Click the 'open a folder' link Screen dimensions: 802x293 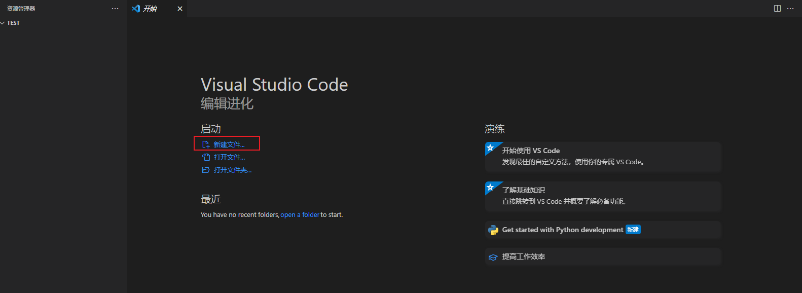click(300, 215)
